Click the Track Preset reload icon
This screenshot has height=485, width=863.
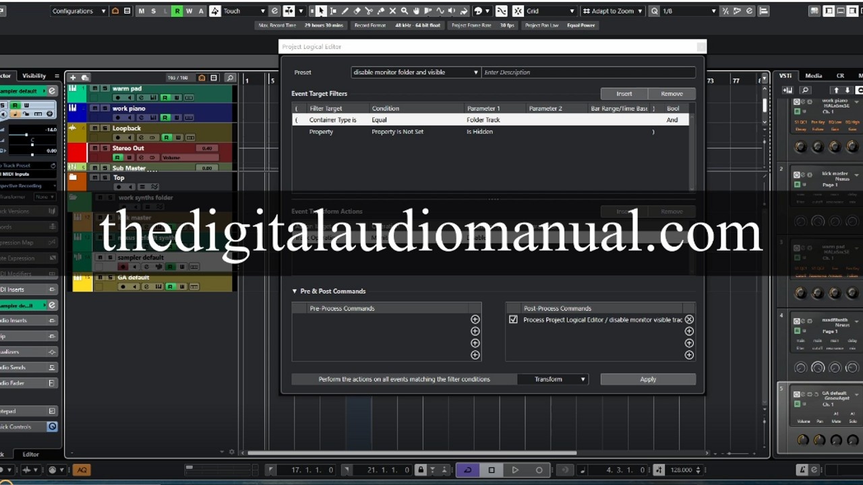[x=53, y=166]
